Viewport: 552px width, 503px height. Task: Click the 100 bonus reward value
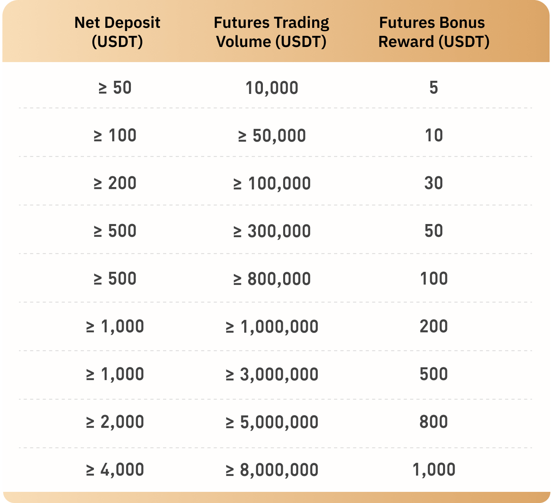(x=433, y=279)
